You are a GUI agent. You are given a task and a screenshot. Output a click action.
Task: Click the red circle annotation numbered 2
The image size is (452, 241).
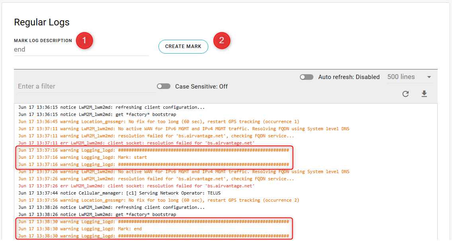222,40
